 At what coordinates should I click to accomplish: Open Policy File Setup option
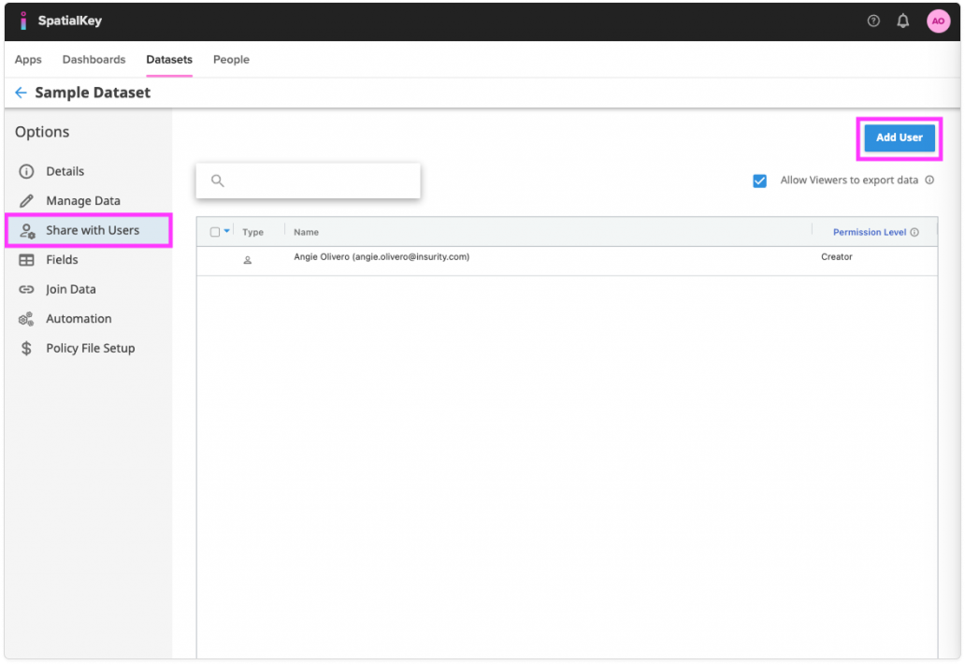[90, 348]
